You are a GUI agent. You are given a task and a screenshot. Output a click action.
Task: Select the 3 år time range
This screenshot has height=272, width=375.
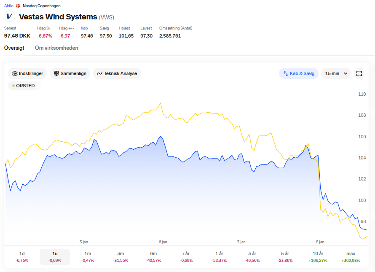252,257
